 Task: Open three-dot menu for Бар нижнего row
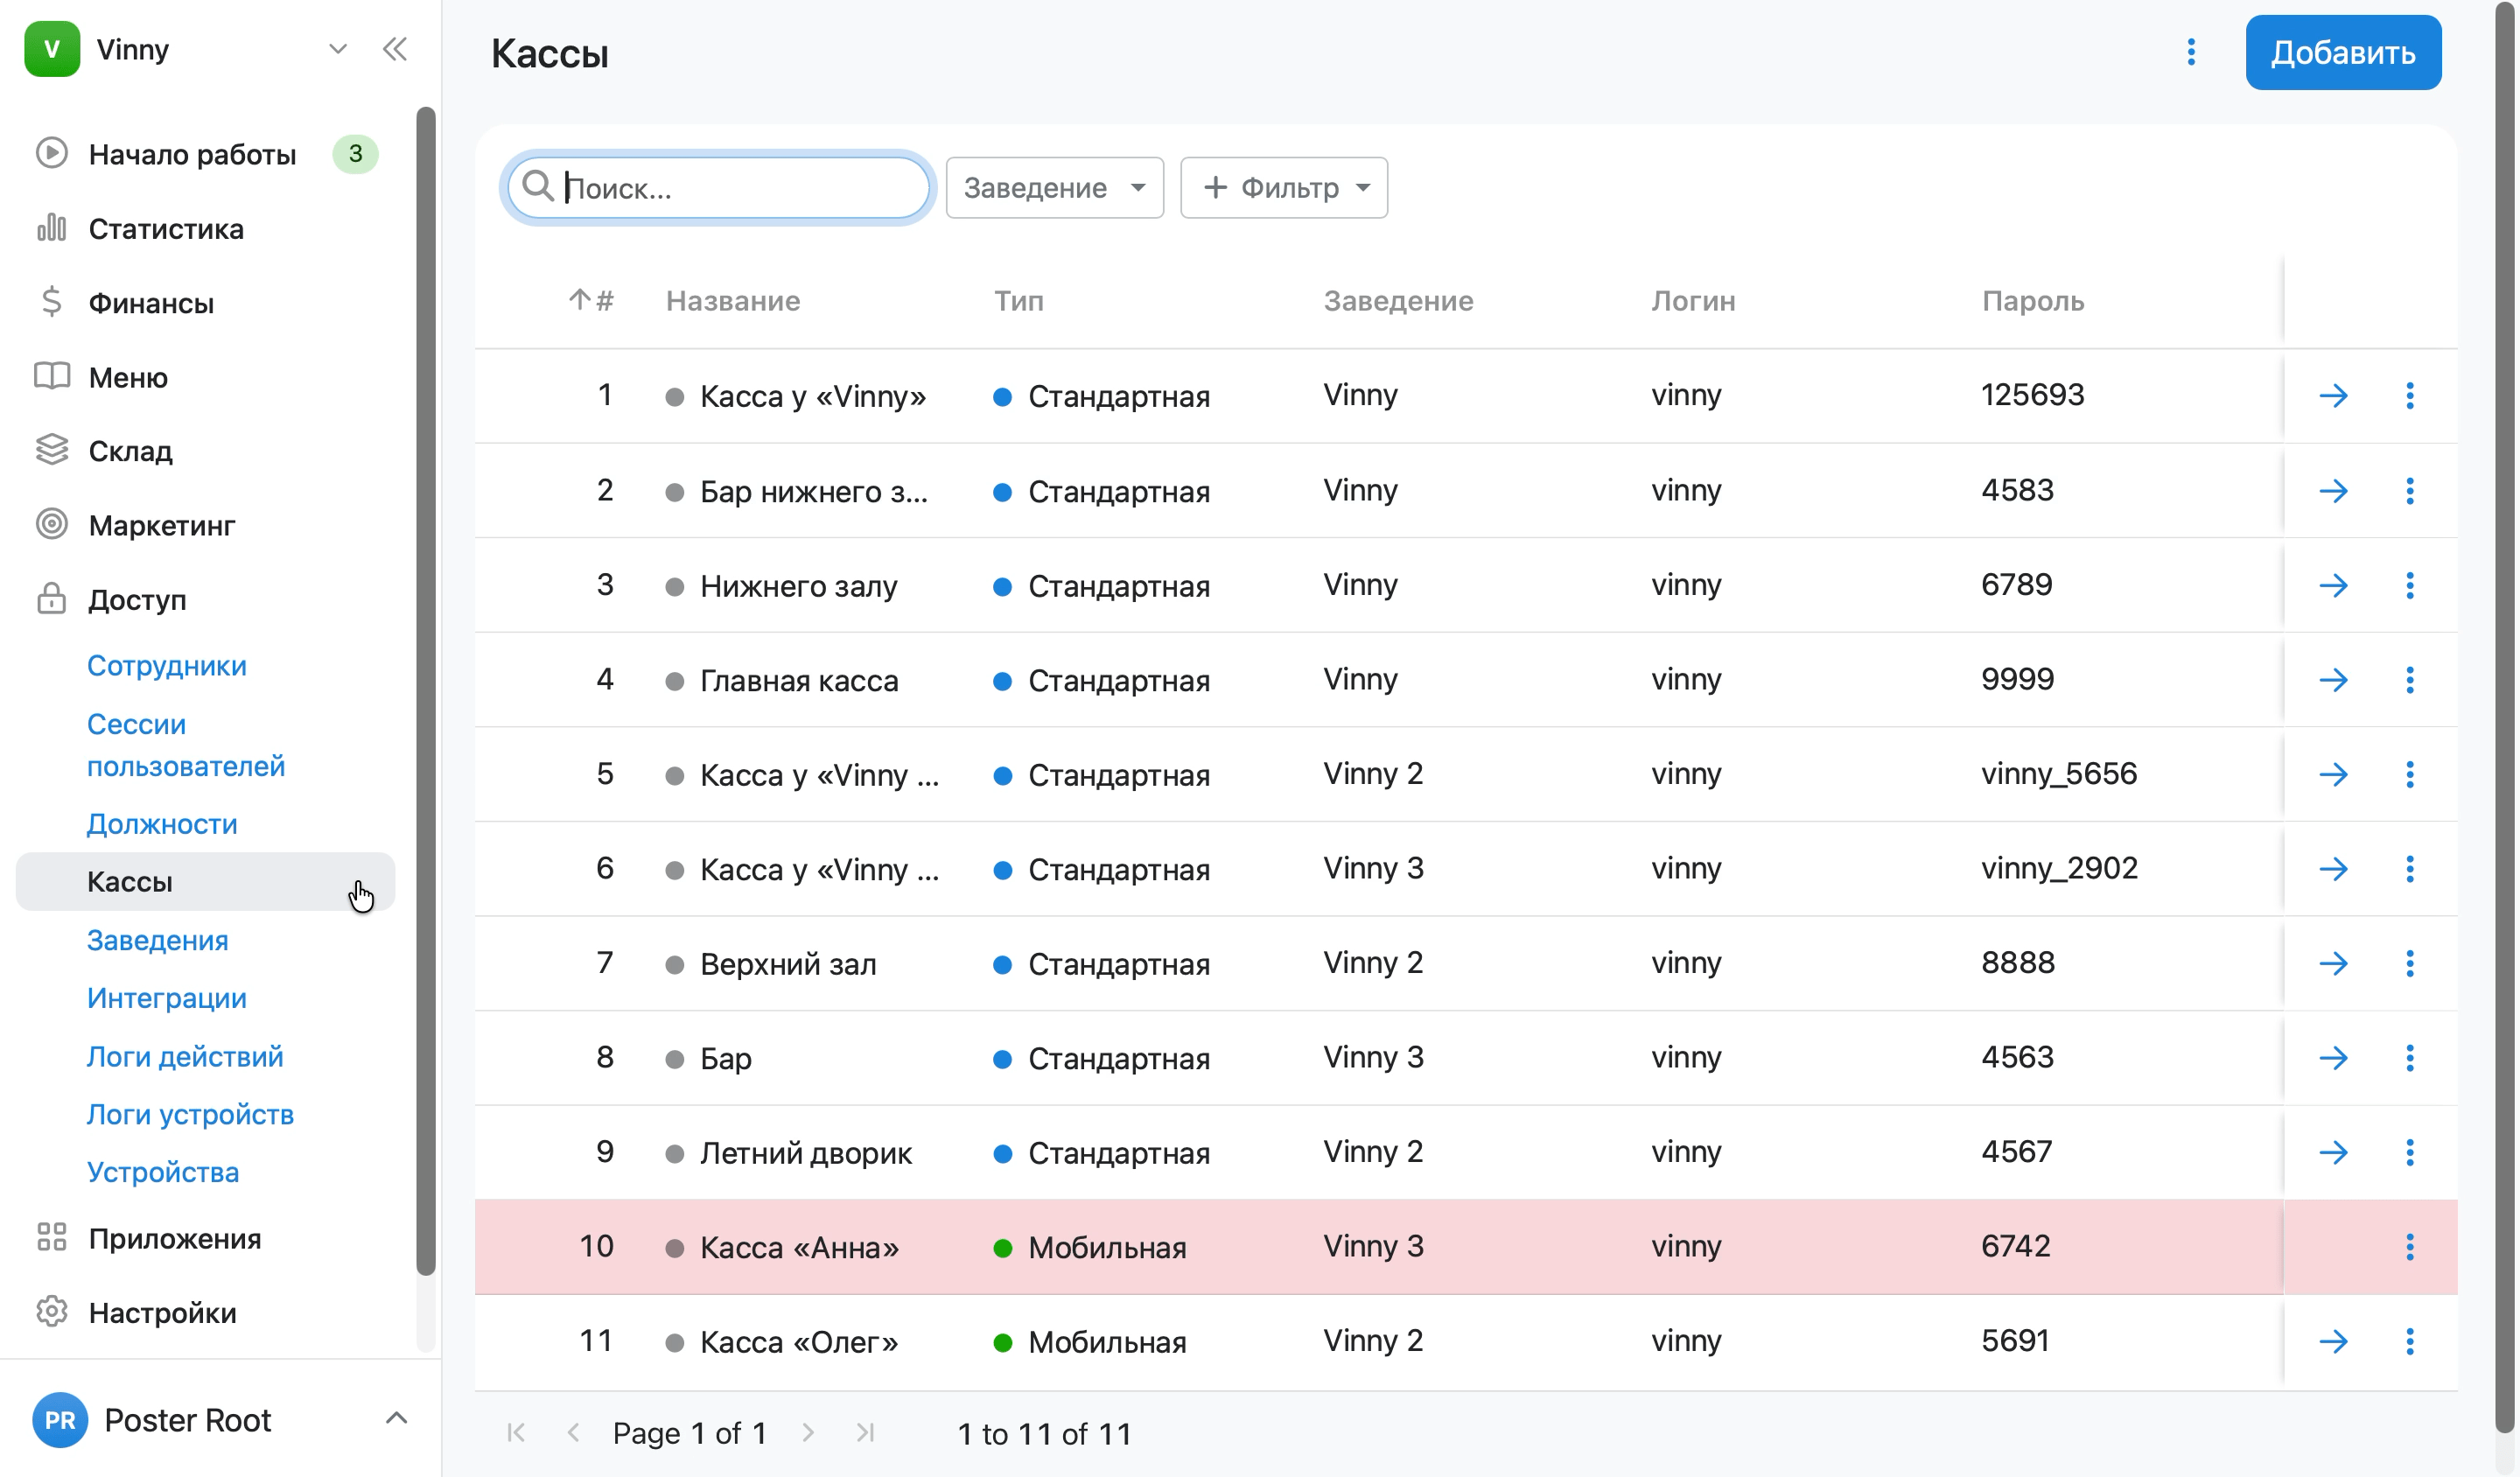pyautogui.click(x=2409, y=491)
